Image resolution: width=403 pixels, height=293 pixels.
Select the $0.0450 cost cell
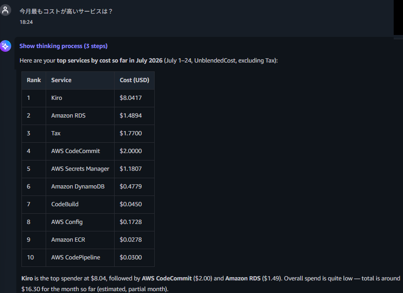[x=134, y=205]
